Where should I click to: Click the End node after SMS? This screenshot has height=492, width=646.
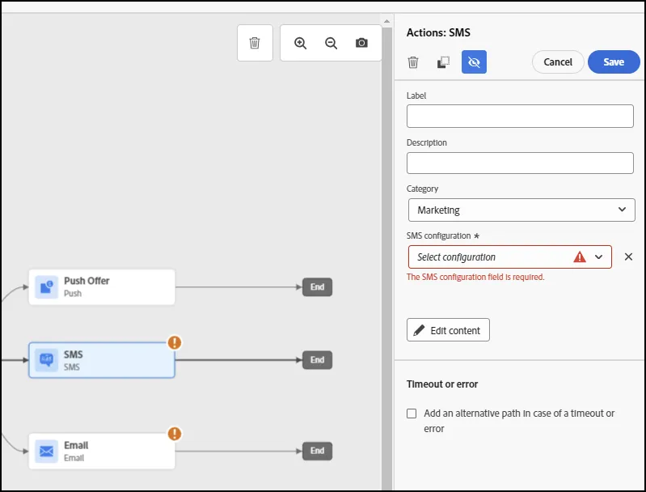click(317, 360)
